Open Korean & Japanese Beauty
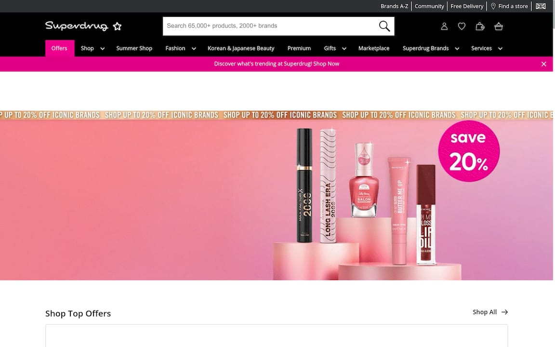 tap(241, 48)
